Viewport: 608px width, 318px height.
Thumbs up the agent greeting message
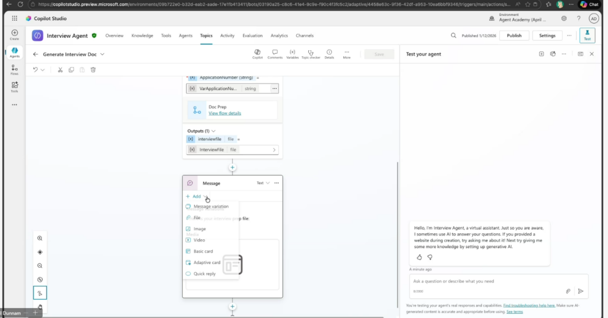point(419,257)
